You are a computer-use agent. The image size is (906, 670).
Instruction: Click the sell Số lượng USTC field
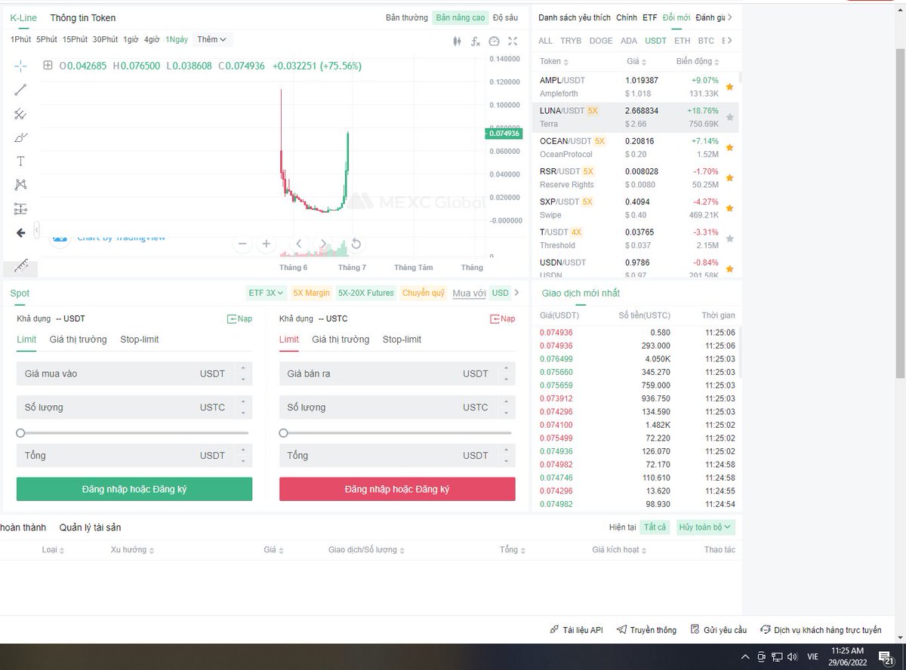pyautogui.click(x=397, y=407)
